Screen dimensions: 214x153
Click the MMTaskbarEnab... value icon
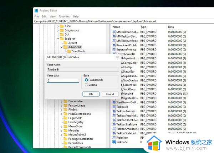point(114,32)
